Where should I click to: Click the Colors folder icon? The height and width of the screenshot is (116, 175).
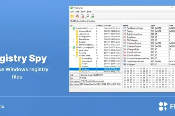point(80,64)
